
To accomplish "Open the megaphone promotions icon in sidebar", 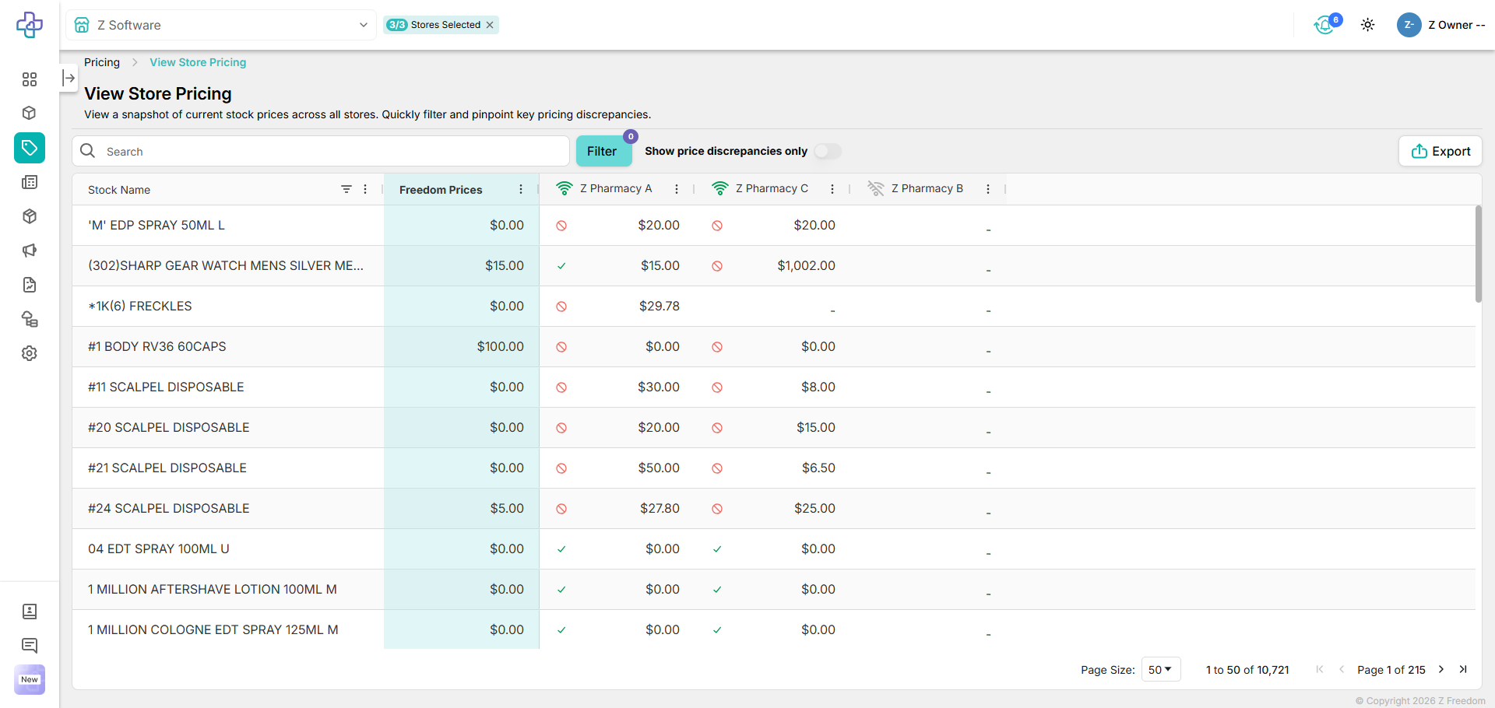I will point(30,251).
